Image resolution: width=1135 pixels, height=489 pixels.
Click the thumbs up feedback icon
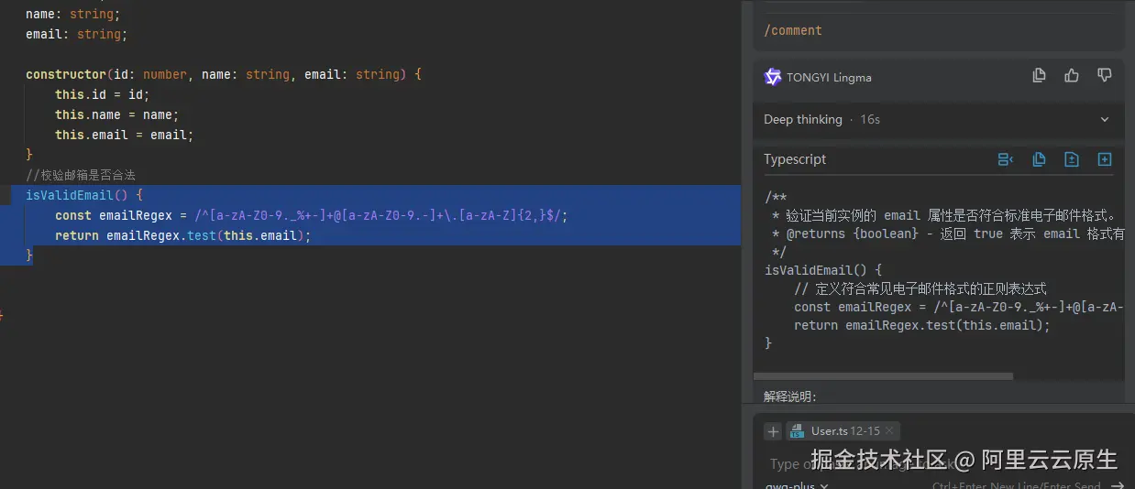(x=1072, y=76)
